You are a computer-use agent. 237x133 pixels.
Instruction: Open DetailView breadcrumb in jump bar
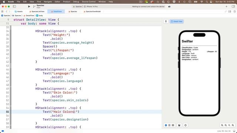pos(29,16)
